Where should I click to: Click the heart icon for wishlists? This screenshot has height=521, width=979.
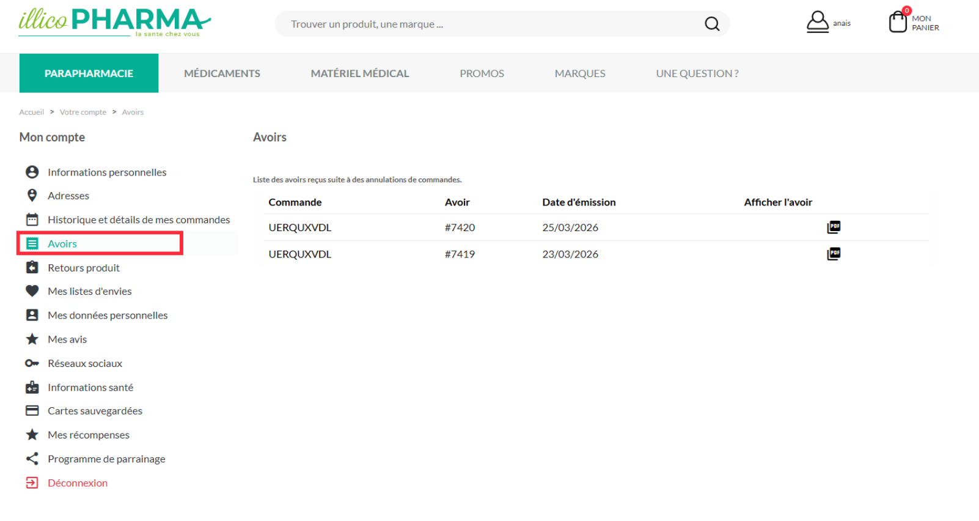32,291
